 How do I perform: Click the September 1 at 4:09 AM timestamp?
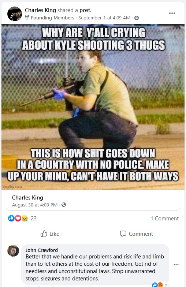(x=104, y=18)
